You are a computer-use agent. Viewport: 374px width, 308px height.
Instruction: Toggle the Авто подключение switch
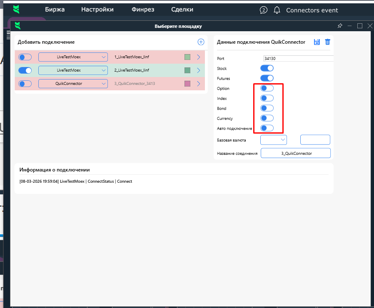click(x=267, y=128)
